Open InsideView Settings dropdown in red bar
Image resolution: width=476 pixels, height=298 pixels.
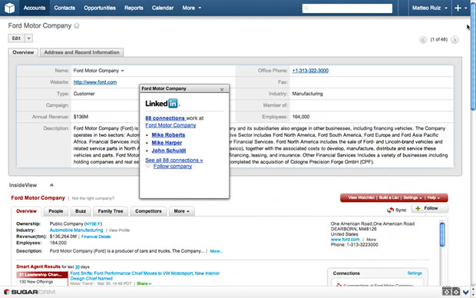pos(412,197)
